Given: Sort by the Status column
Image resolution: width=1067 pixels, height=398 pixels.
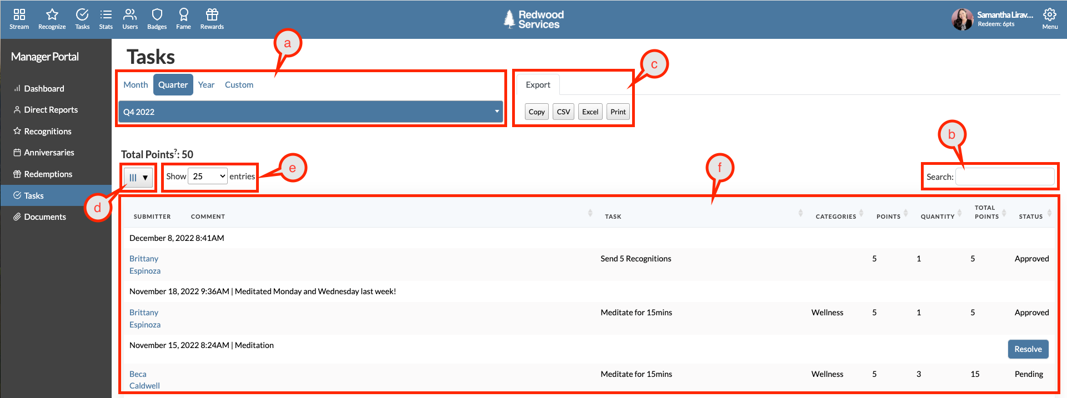Looking at the screenshot, I should (1031, 216).
